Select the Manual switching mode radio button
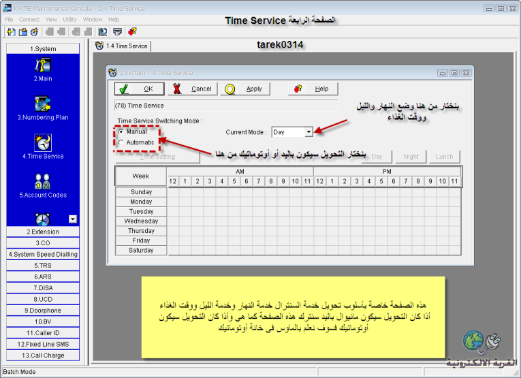Viewport: 521px width, 378px height. click(x=121, y=131)
